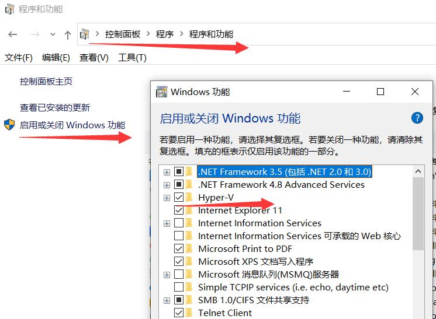
Task: Click the shield icon beside 启用或关闭 Windows 功能
Action: click(x=9, y=125)
